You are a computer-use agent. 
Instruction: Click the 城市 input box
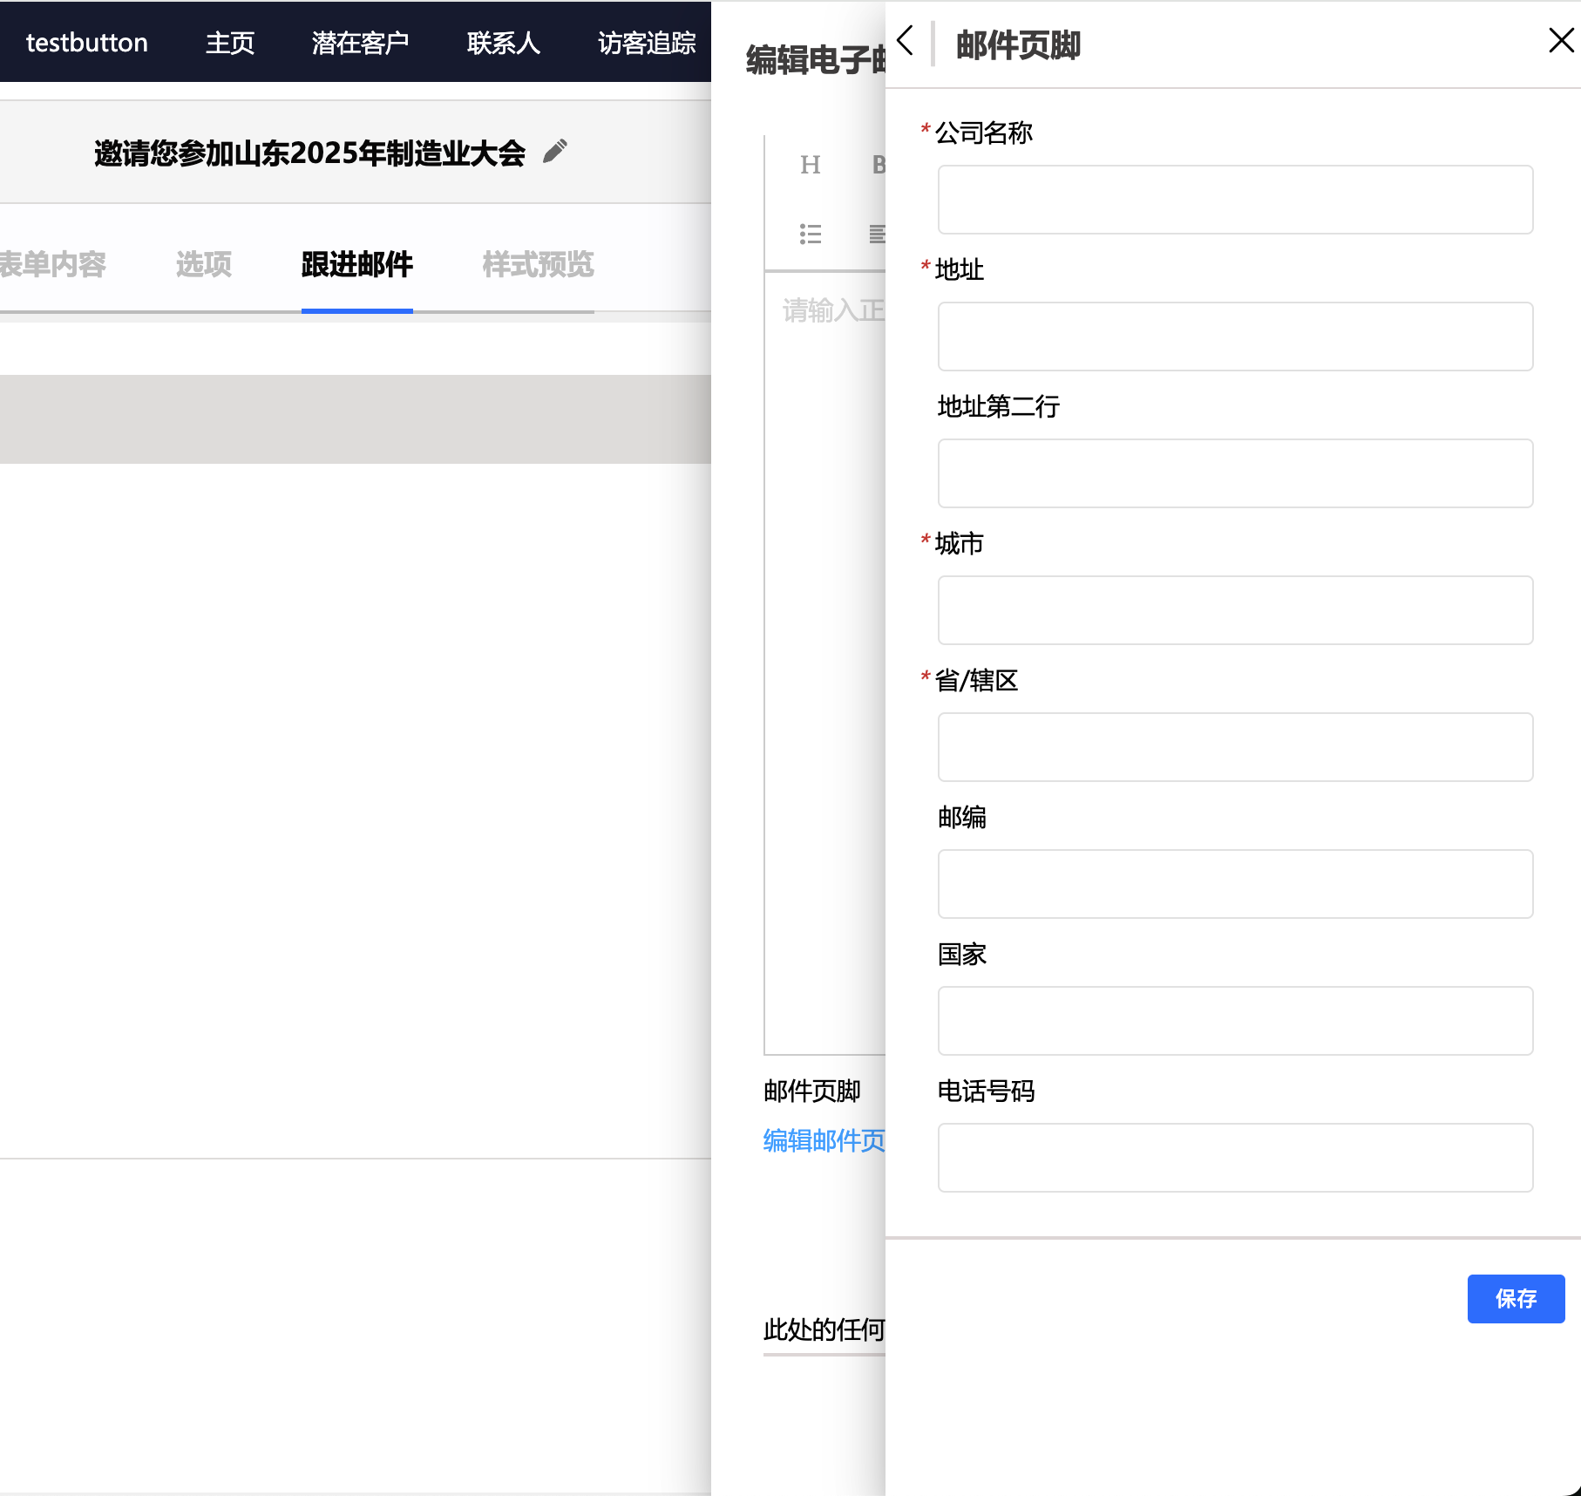coord(1234,610)
